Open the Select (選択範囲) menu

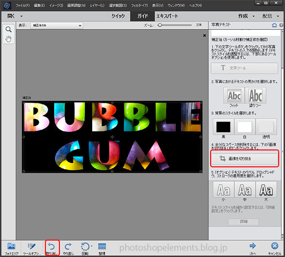pos(118,5)
